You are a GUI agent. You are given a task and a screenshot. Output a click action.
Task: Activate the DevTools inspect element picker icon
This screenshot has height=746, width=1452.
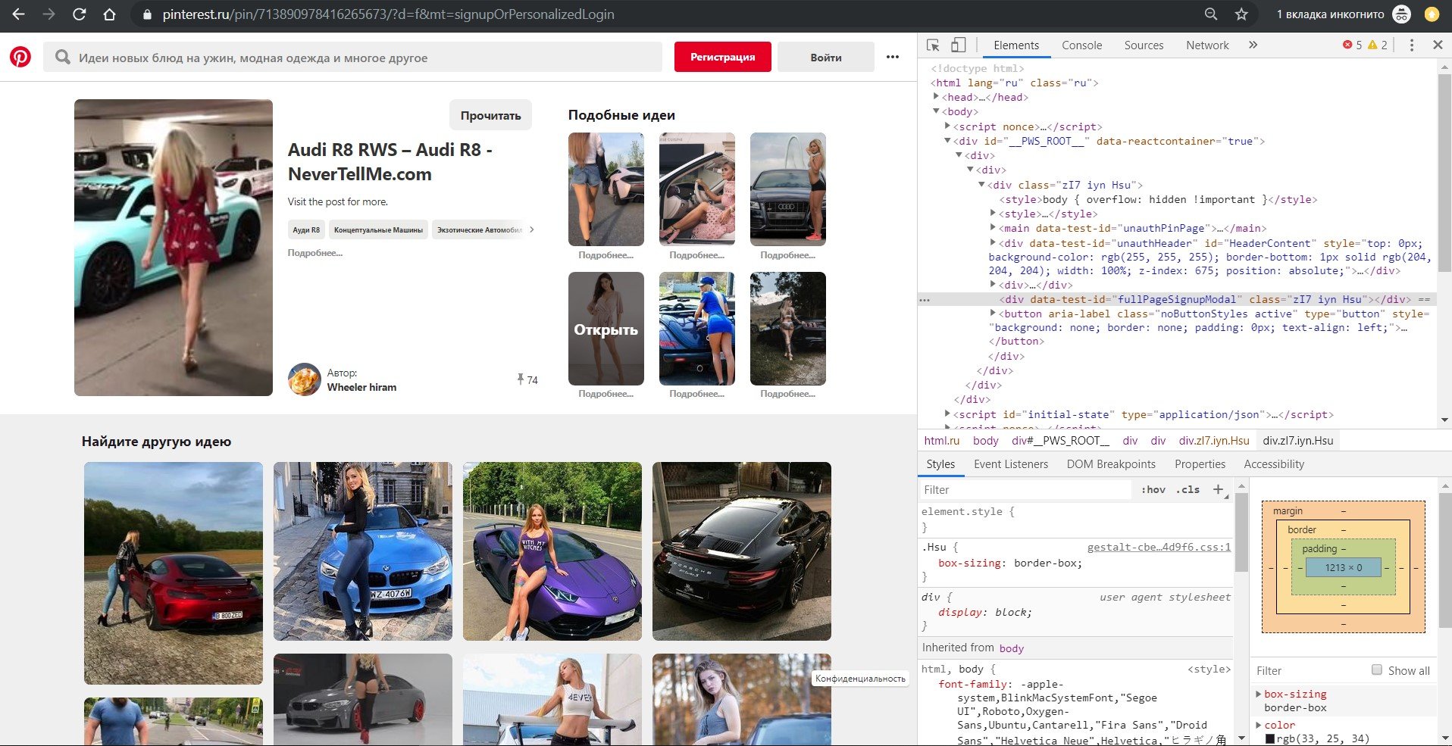tap(933, 45)
